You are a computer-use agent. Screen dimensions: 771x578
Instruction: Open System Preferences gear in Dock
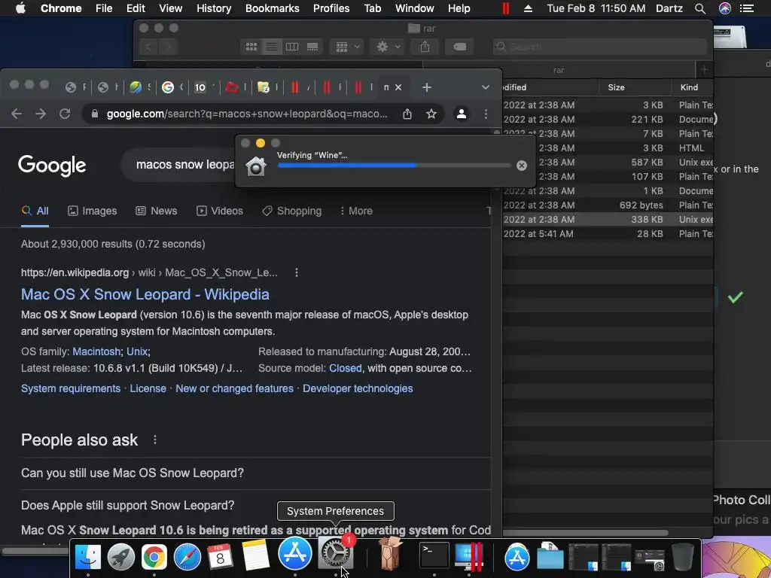tap(336, 553)
